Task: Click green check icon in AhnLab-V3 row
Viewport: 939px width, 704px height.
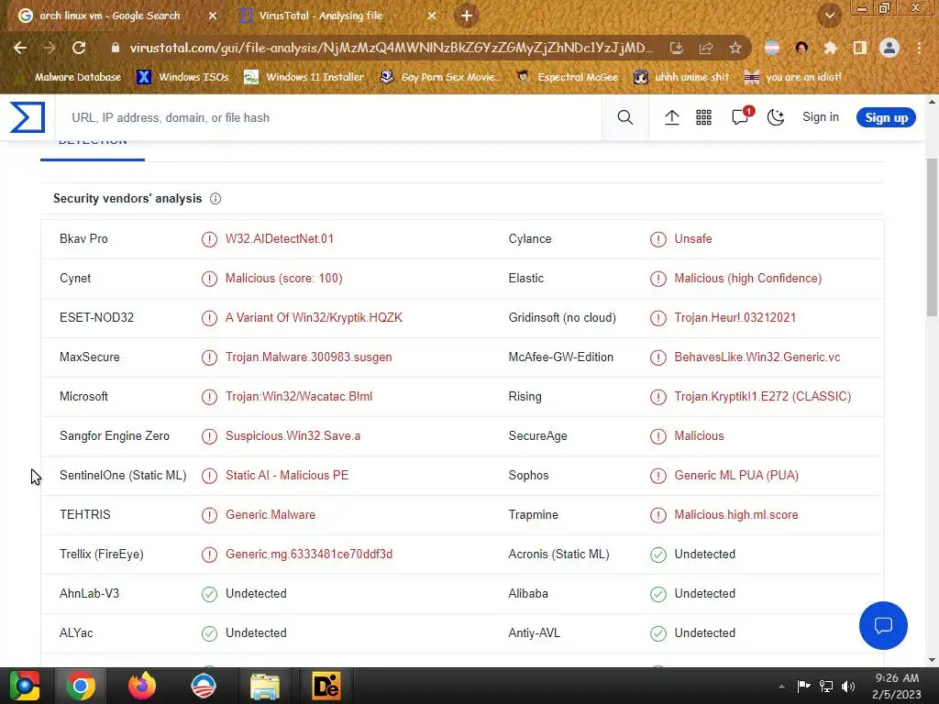Action: pos(209,594)
